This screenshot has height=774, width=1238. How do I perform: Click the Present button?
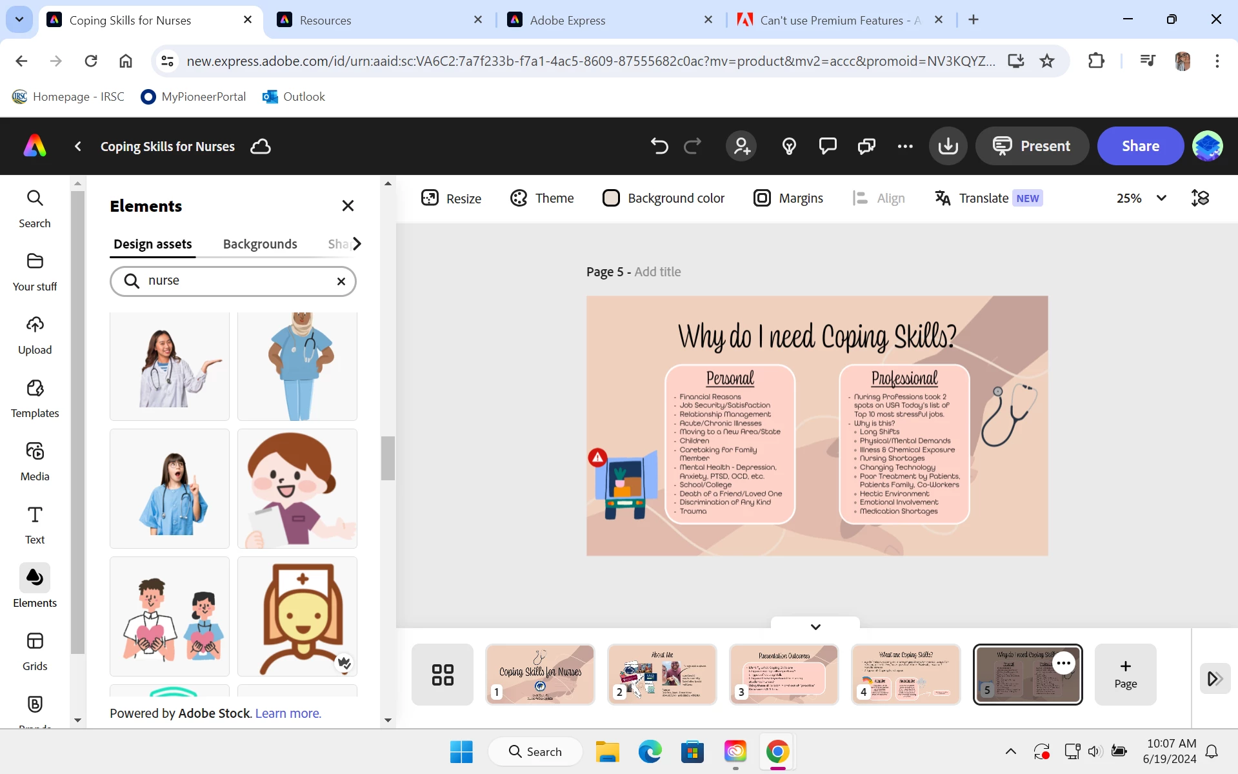tap(1032, 146)
